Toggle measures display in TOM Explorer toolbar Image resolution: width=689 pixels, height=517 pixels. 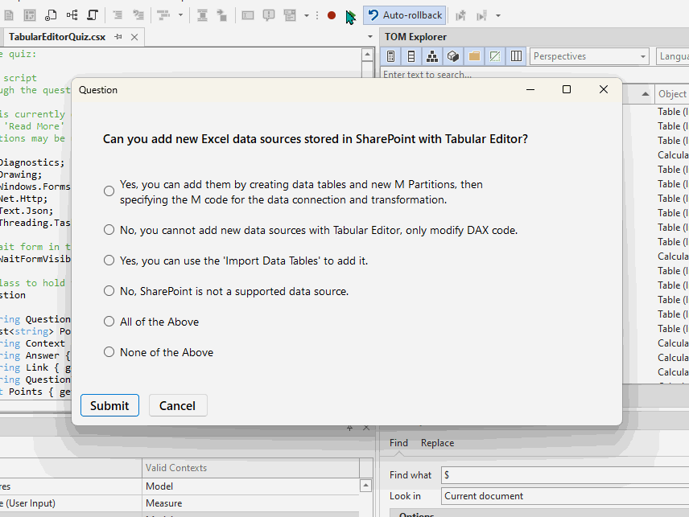(x=390, y=55)
